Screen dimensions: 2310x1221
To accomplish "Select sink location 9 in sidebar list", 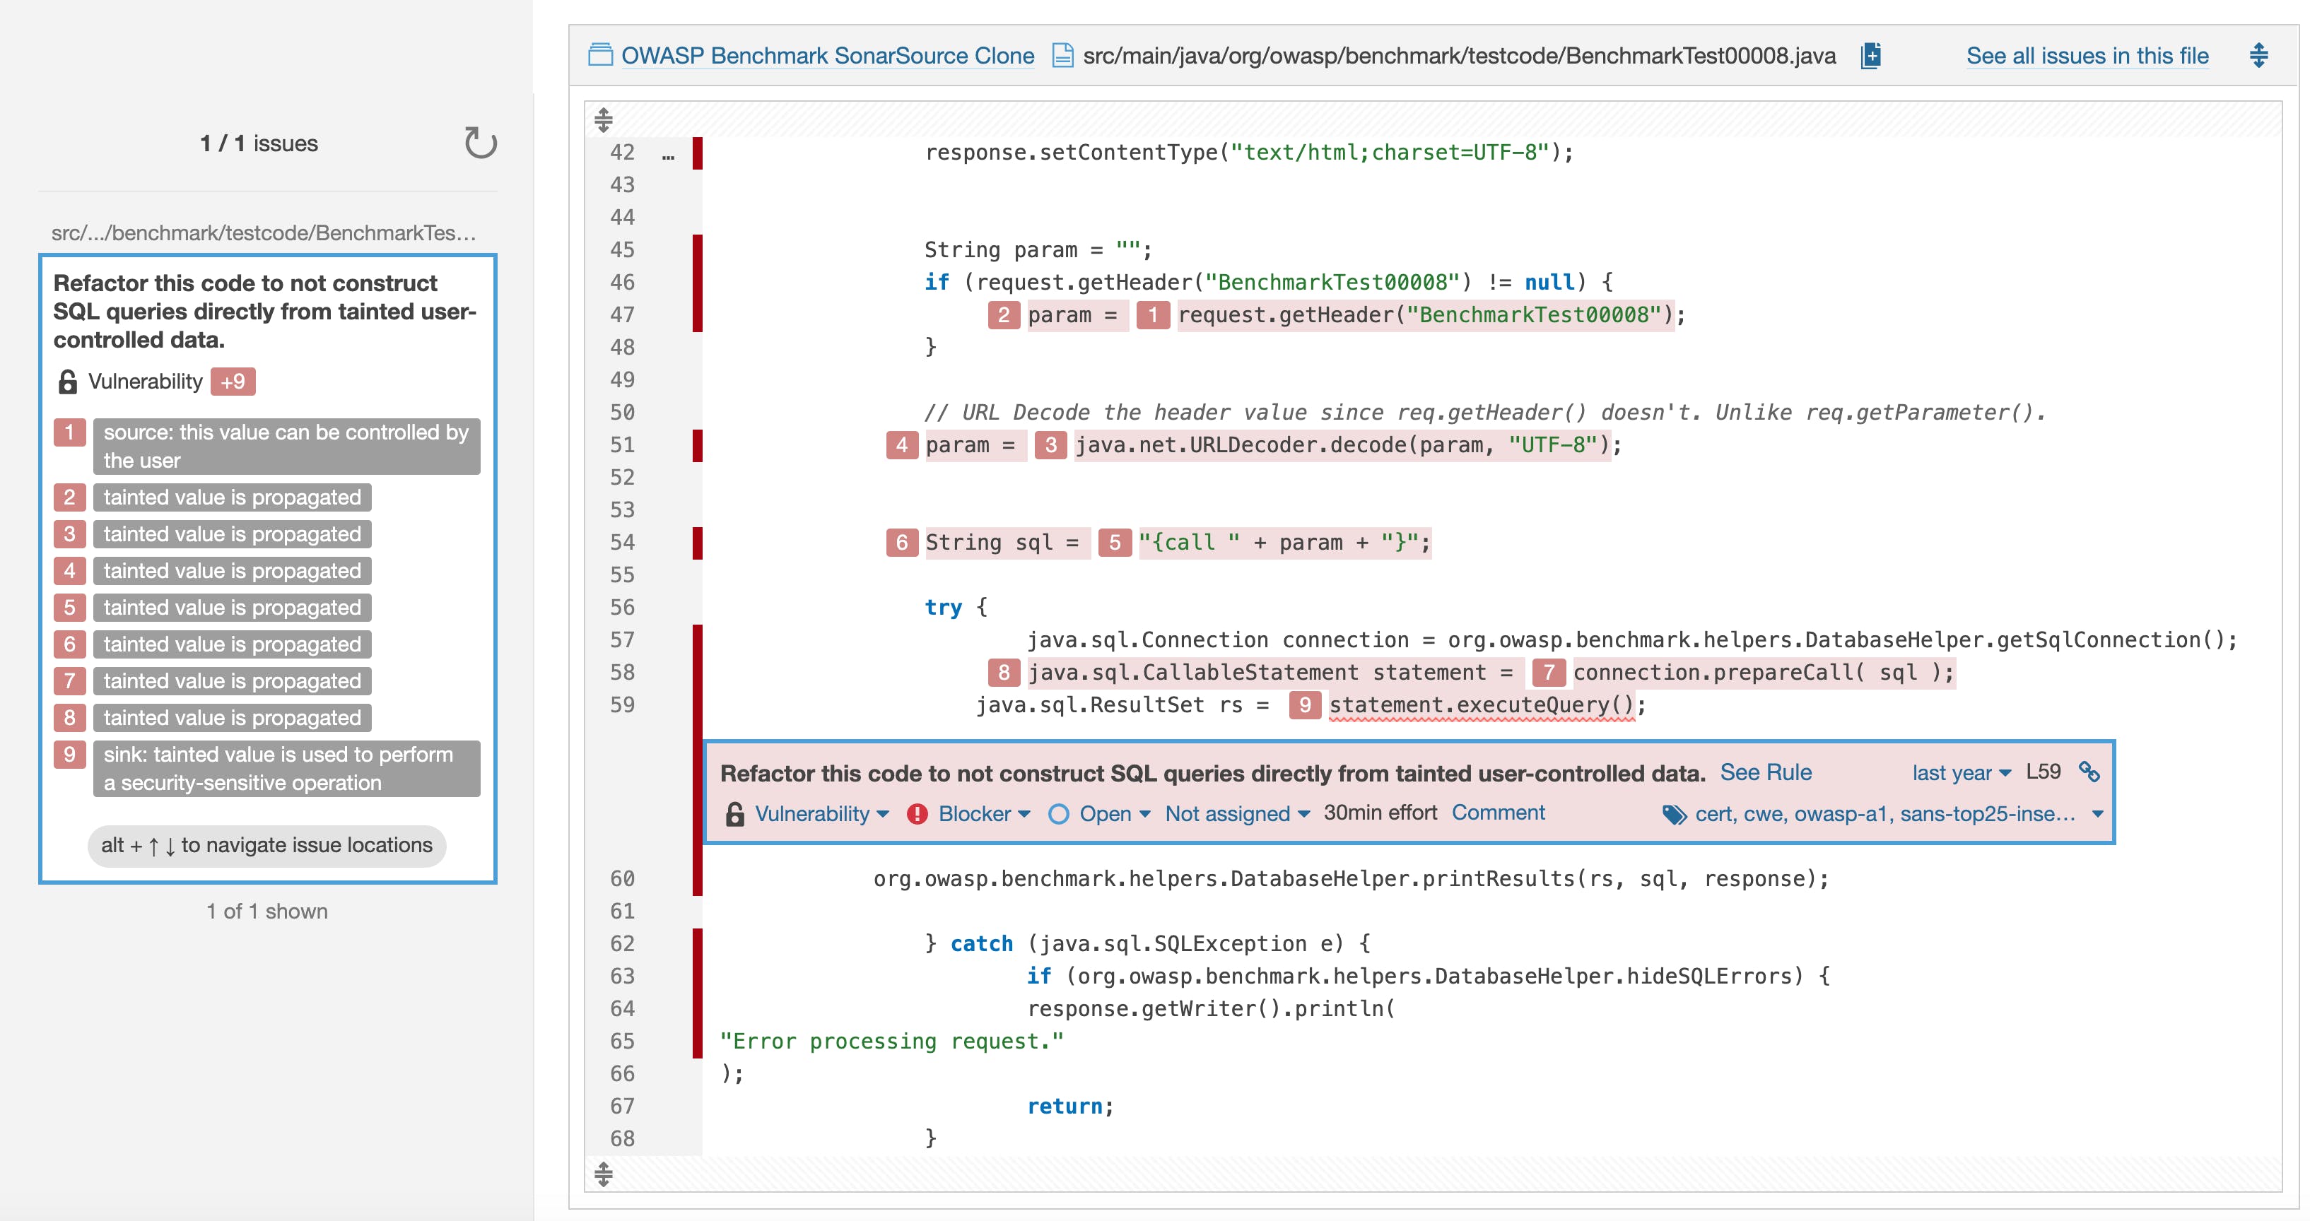I will 285,768.
